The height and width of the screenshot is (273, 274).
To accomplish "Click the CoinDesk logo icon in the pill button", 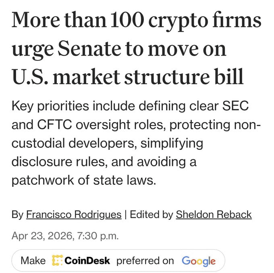I will click(57, 261).
